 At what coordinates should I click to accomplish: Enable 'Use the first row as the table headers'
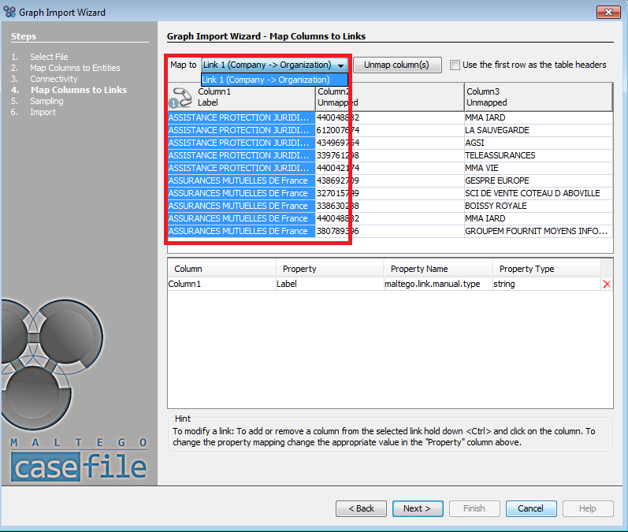pyautogui.click(x=455, y=65)
